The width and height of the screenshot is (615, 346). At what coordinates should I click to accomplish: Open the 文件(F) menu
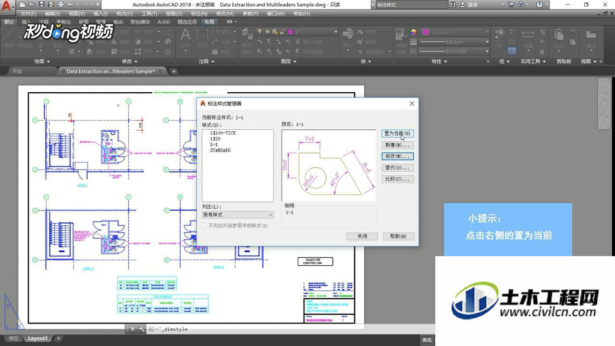[x=28, y=14]
